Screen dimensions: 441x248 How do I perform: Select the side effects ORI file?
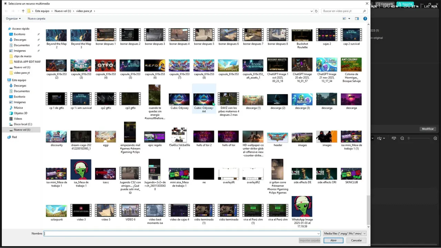click(x=327, y=176)
